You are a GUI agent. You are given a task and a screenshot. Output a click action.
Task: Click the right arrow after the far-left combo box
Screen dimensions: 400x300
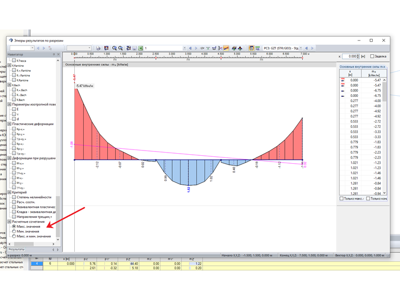(x=44, y=48)
